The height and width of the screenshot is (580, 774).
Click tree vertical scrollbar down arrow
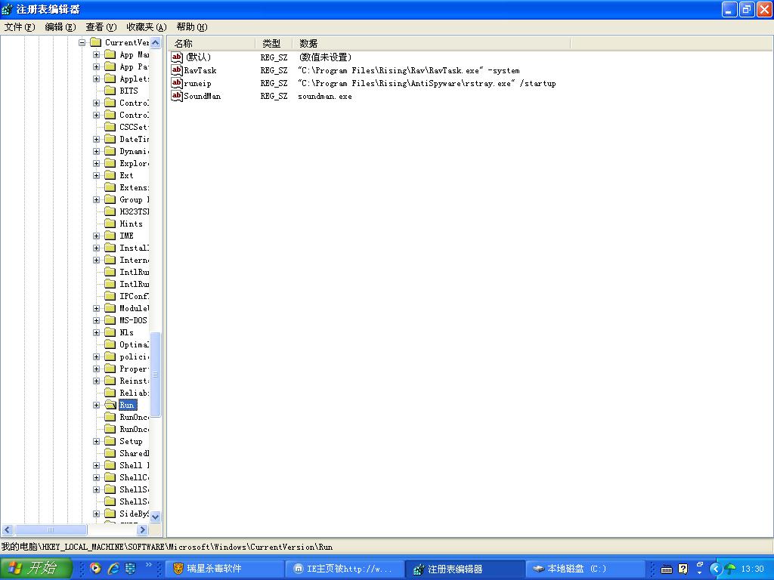pyautogui.click(x=156, y=517)
